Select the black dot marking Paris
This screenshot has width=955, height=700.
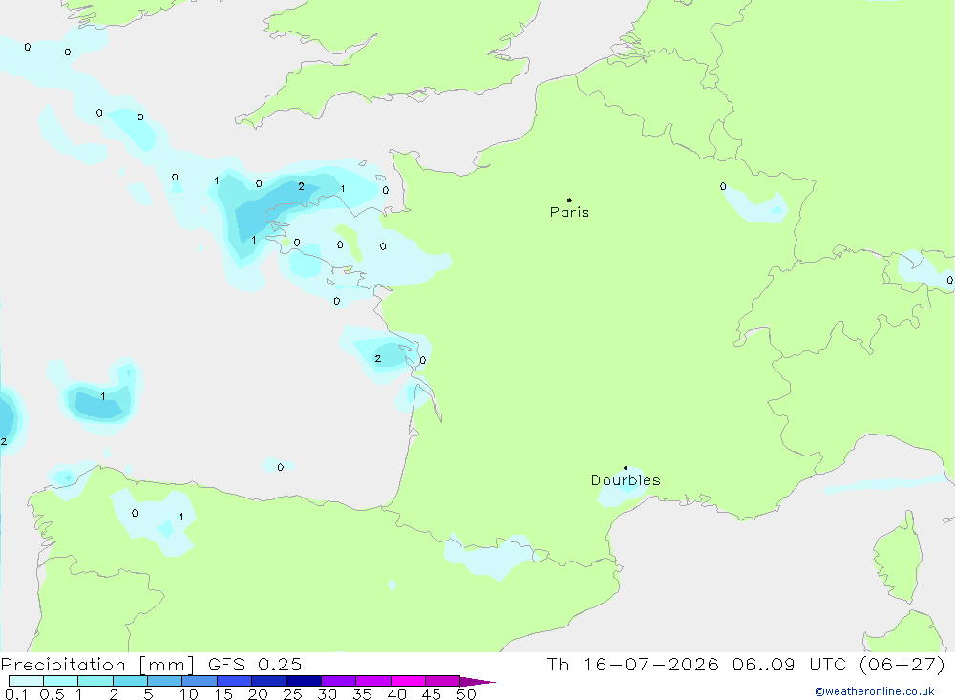pos(569,200)
